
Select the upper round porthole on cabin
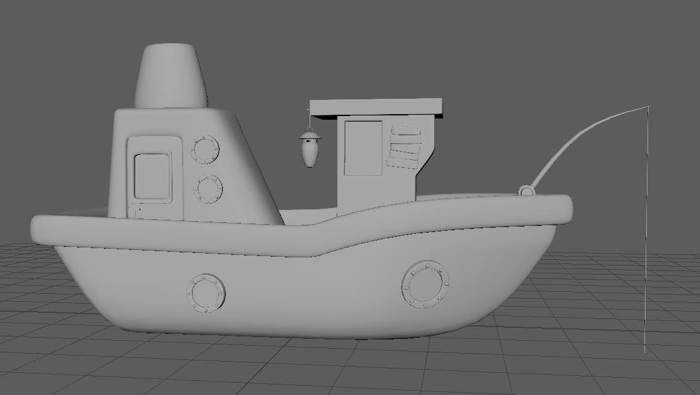coord(205,149)
